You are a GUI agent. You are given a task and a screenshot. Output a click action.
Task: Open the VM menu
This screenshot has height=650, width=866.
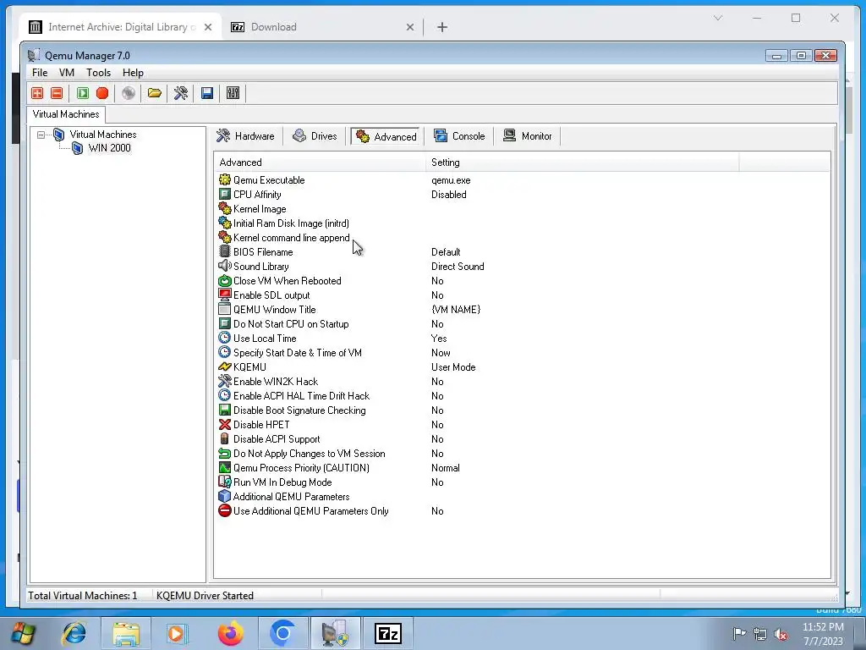[67, 73]
